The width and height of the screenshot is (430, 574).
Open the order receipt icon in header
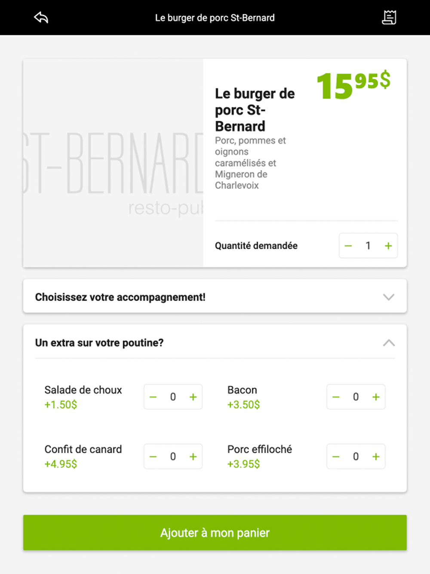[389, 18]
